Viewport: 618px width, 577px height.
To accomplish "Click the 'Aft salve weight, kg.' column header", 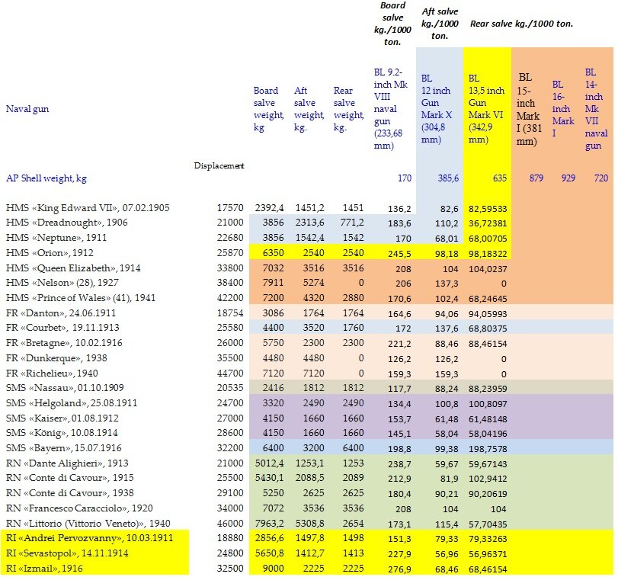I will coord(309,109).
